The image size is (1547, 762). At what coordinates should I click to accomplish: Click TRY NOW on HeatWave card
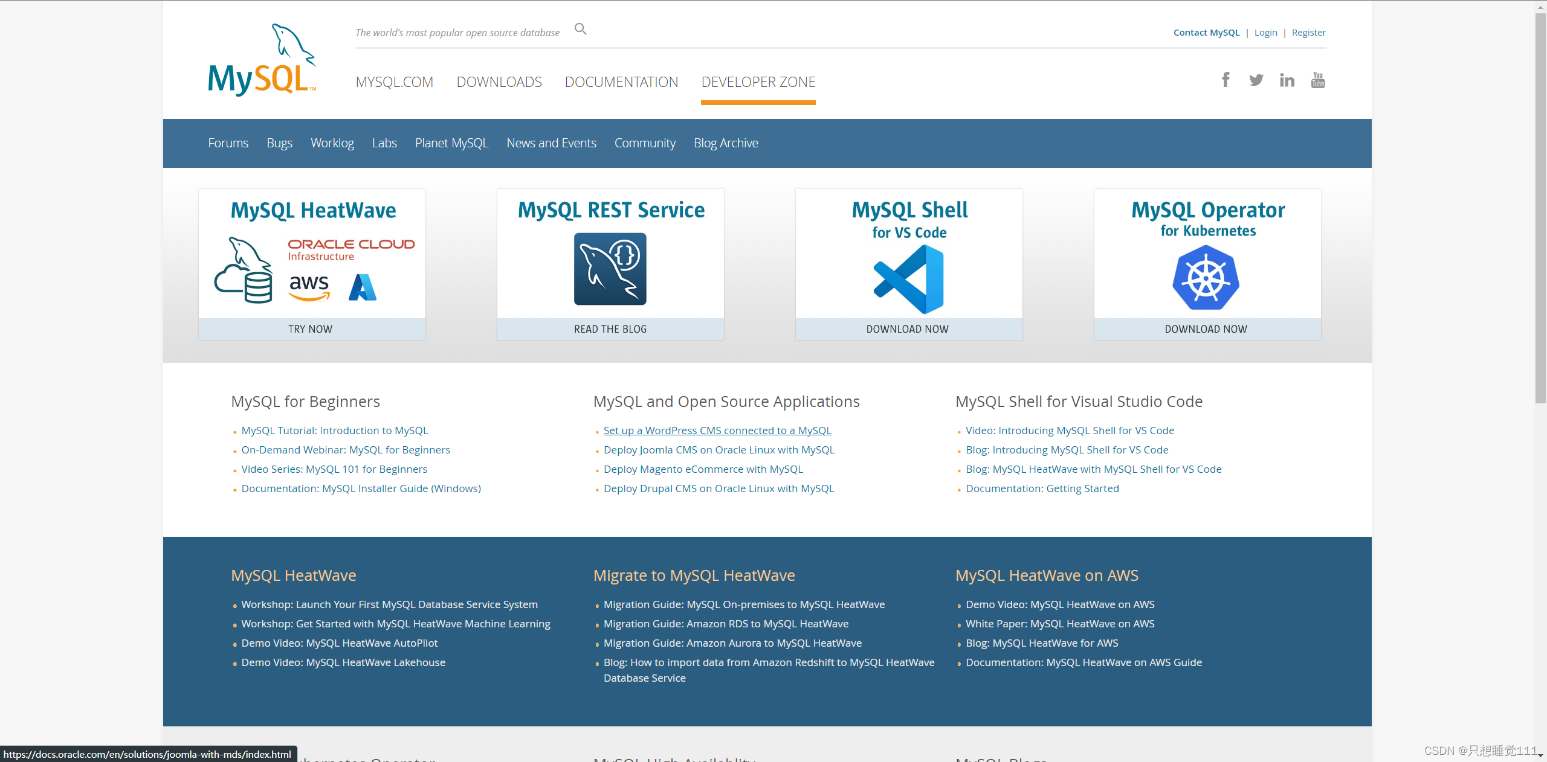click(312, 329)
